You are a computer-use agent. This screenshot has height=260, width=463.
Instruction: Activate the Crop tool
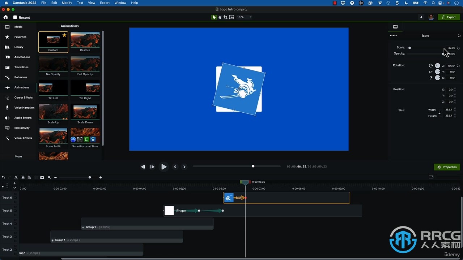click(225, 17)
